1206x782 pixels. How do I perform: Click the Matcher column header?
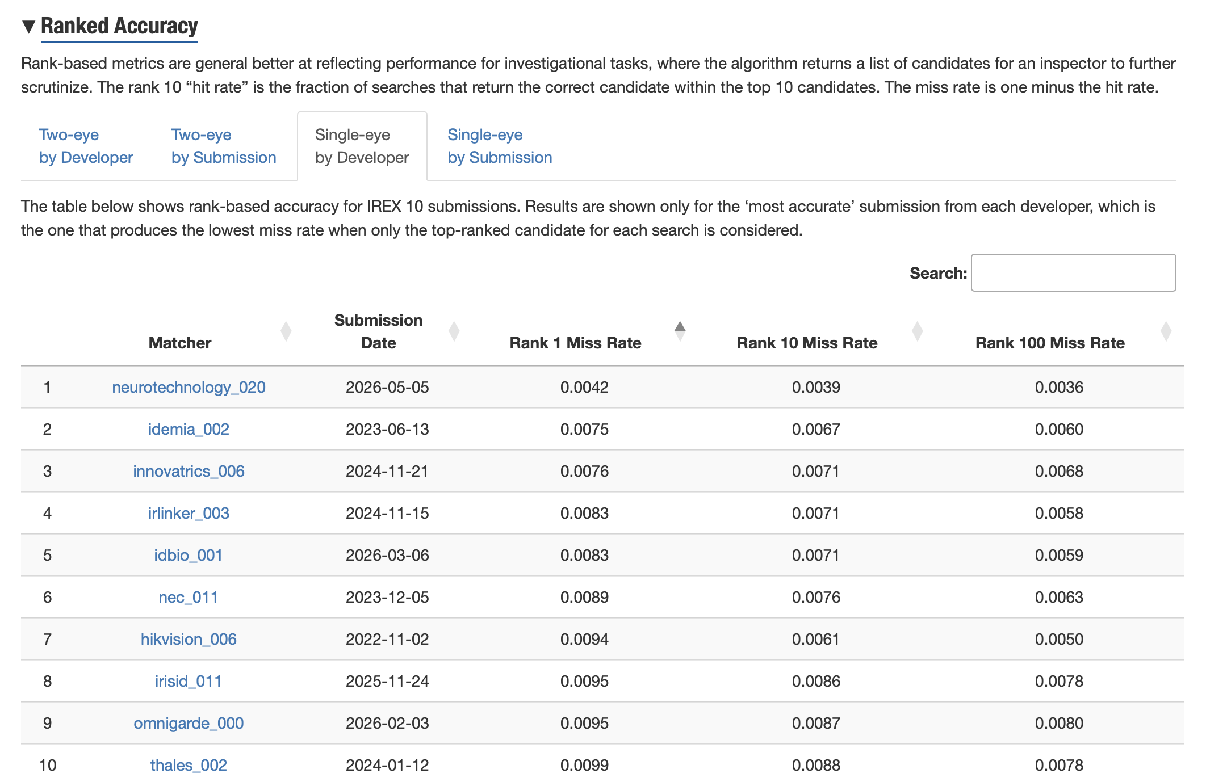coord(180,343)
